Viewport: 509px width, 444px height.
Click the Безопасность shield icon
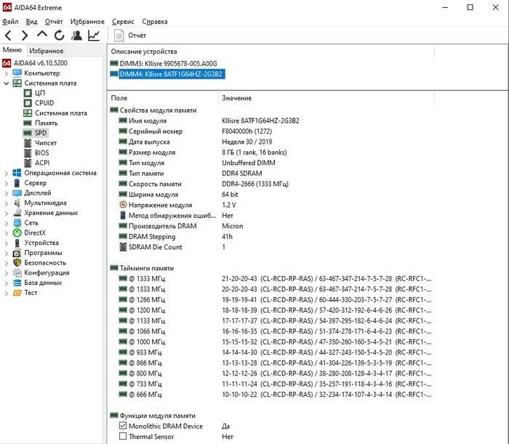pos(17,263)
